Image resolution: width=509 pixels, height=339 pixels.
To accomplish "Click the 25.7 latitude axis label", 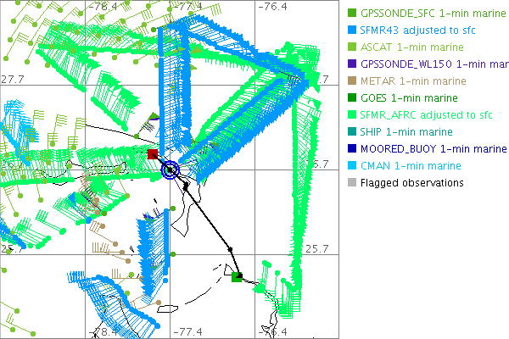I will click(316, 249).
